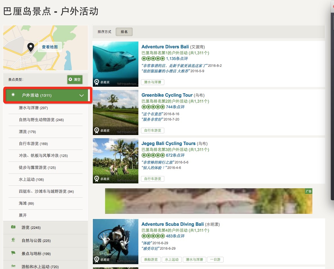Open the Adventure Divers Bali listing title
This screenshot has height=269, width=334.
tap(165, 47)
